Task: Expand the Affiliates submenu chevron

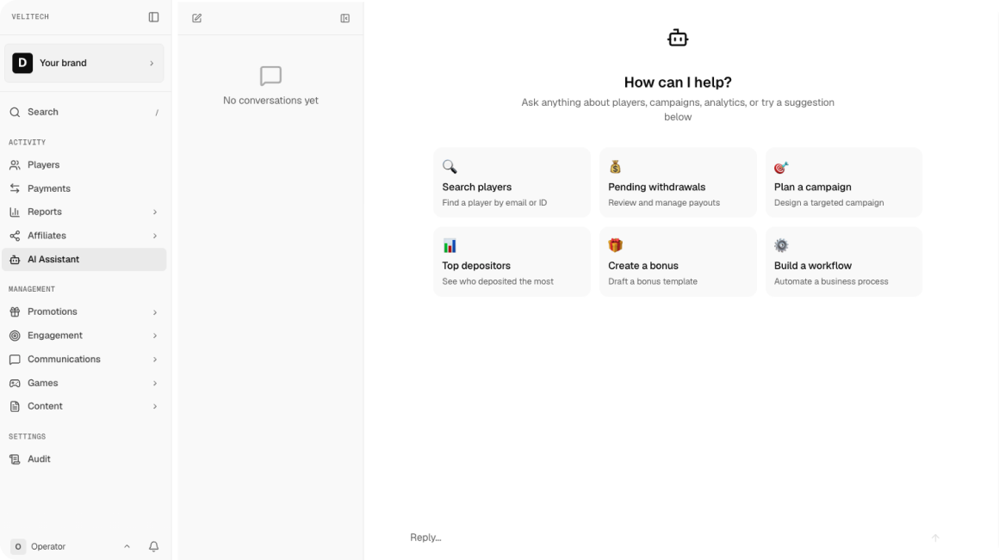Action: (x=155, y=236)
